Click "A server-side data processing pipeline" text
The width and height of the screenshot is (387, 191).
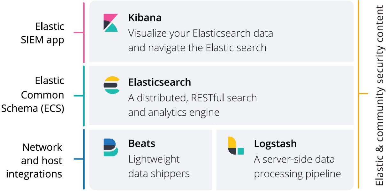coord(297,166)
